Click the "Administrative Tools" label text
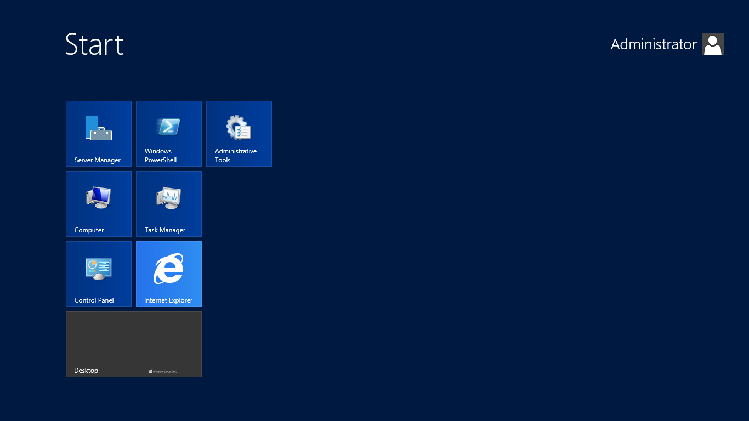Viewport: 749px width, 421px height. 236,156
